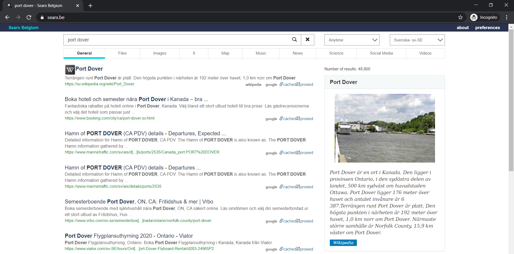Open the Svenska sv-SE language dropdown
The image size is (514, 254).
click(417, 40)
